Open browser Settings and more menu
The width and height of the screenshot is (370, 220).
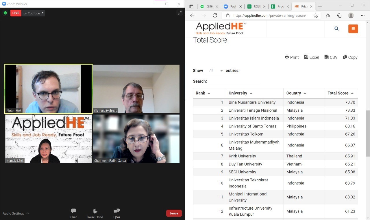363,16
